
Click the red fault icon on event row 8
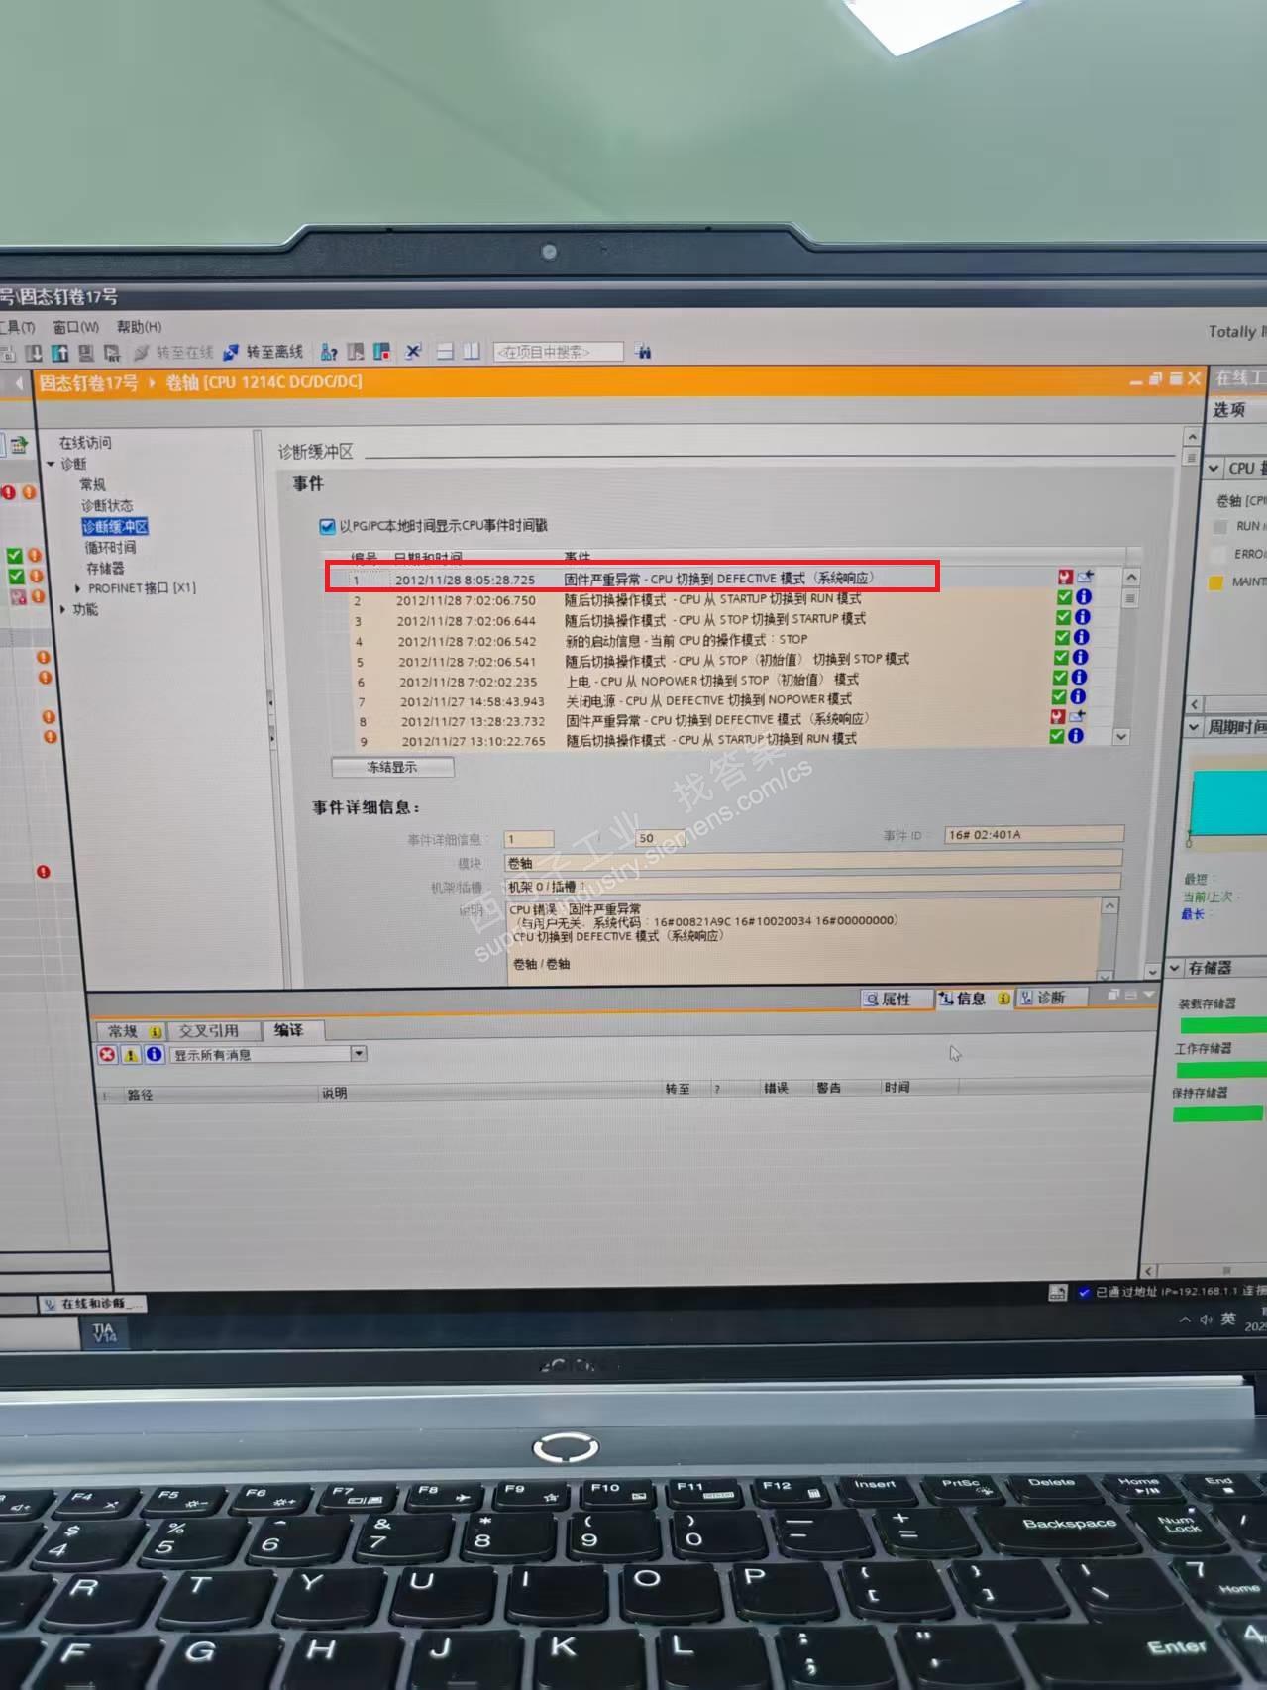point(1058,716)
